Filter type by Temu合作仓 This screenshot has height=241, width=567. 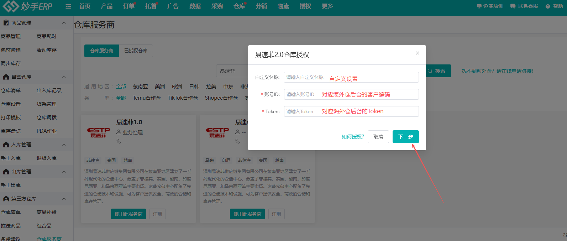coord(147,98)
